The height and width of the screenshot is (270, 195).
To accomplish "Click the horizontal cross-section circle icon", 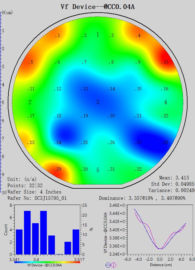I will (x=108, y=265).
